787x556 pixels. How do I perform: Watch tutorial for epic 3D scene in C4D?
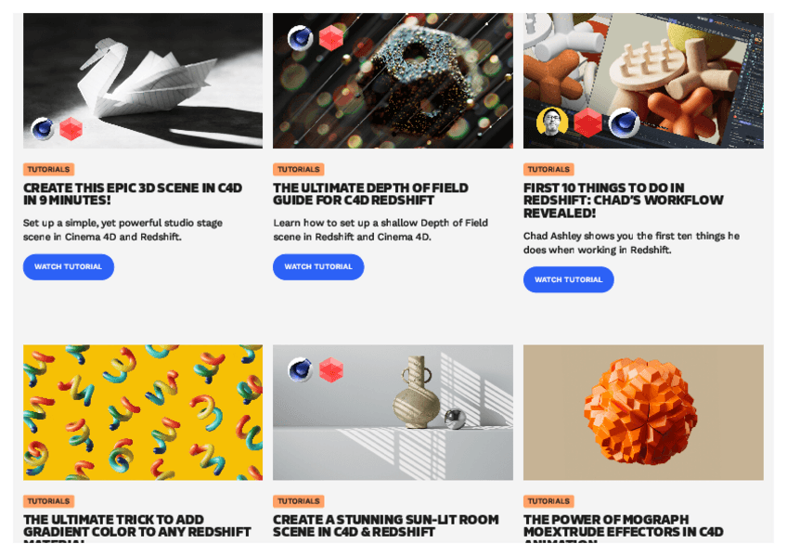click(69, 267)
